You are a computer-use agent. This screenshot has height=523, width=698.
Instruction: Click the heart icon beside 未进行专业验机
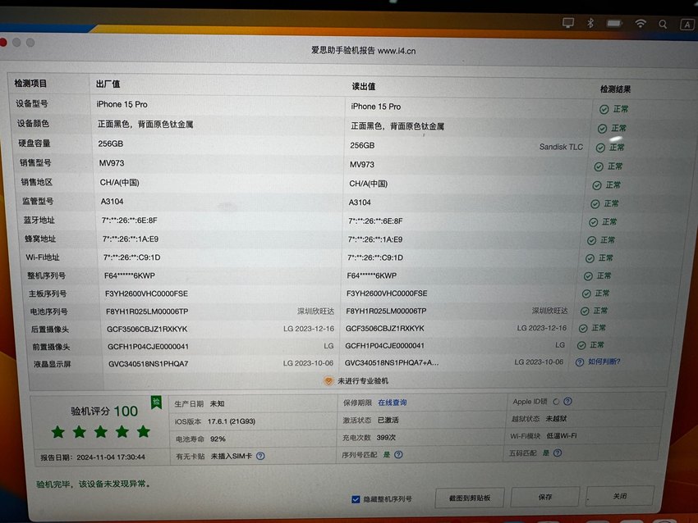click(328, 381)
